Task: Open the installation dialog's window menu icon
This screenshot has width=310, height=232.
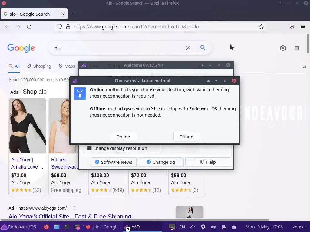Action: tap(75, 81)
